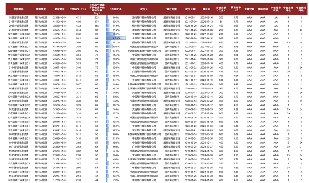Image resolution: width=309 pixels, height=183 pixels.
Task: Click the bond name 21中信银行永续债
Action: tap(19, 67)
